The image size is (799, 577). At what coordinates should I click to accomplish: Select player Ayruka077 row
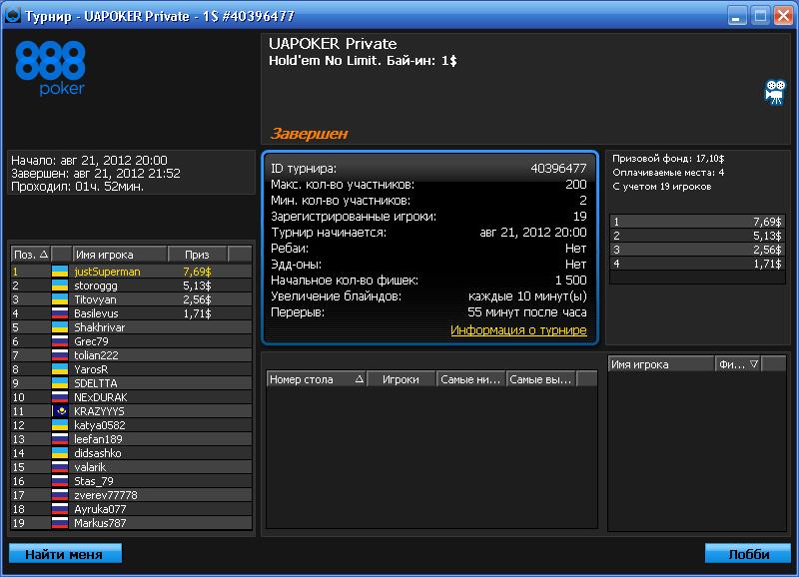tap(132, 509)
